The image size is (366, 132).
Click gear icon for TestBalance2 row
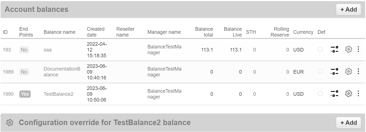349,94
